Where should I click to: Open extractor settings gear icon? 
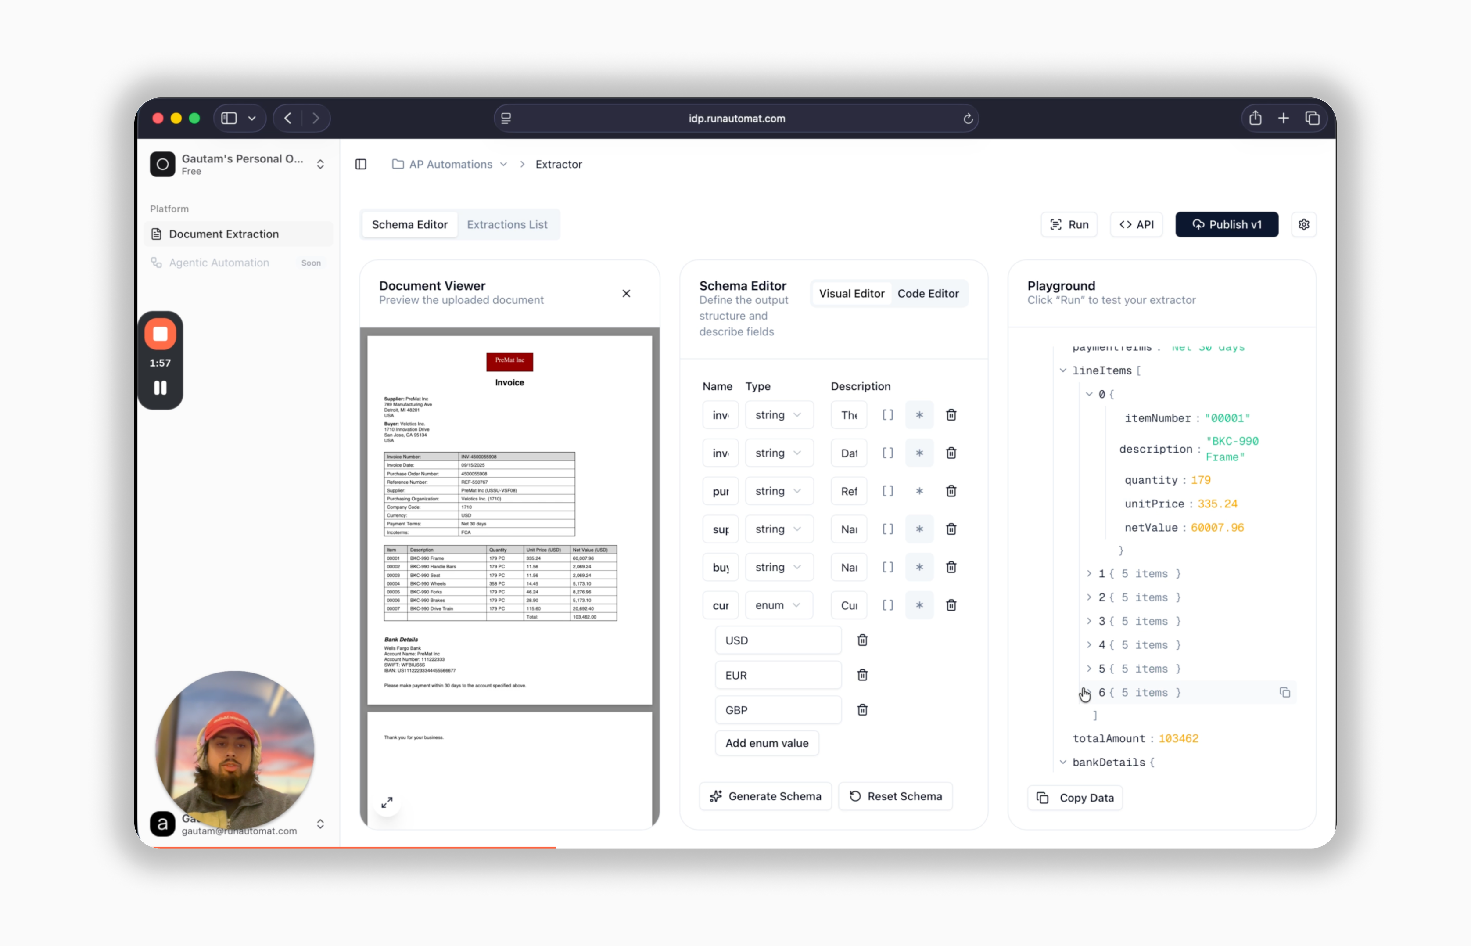(x=1303, y=224)
